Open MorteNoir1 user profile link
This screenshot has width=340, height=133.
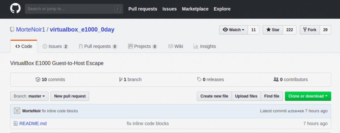(x=31, y=30)
